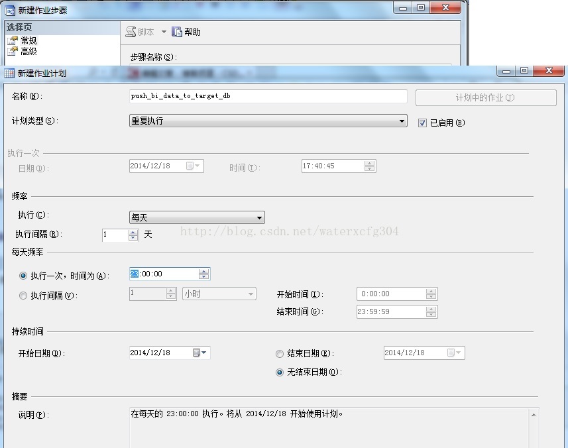Click the 脚本 script toolbar icon

131,32
